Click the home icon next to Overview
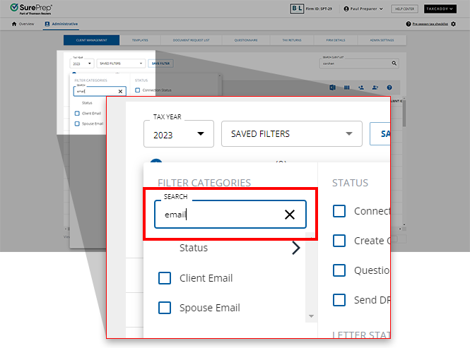This screenshot has width=470, height=348. click(x=14, y=24)
